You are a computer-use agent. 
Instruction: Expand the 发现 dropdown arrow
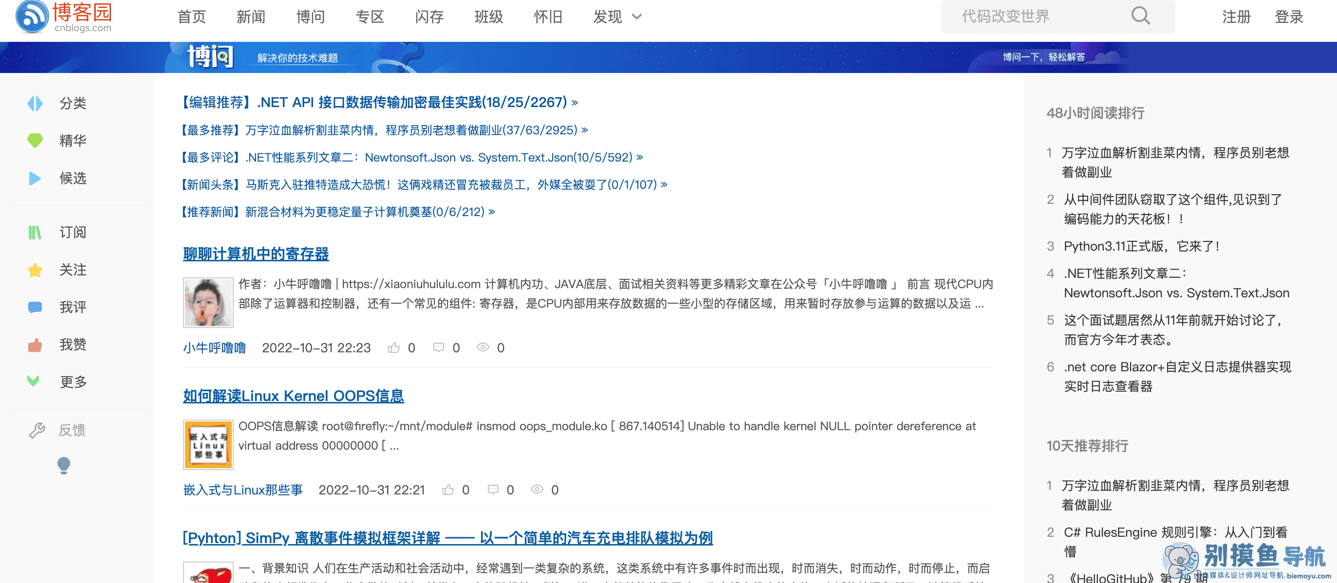637,17
